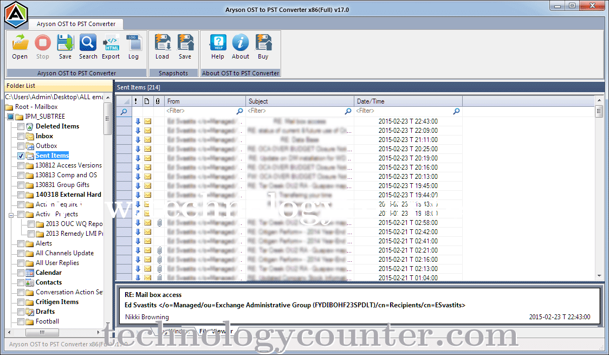Click the attachment column header icon
The width and height of the screenshot is (609, 355).
[x=158, y=101]
